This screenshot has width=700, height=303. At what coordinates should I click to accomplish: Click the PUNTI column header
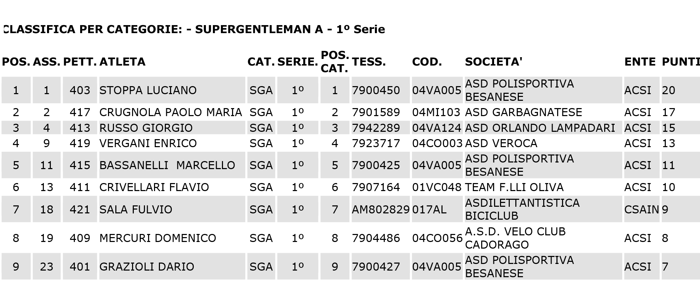pyautogui.click(x=681, y=62)
